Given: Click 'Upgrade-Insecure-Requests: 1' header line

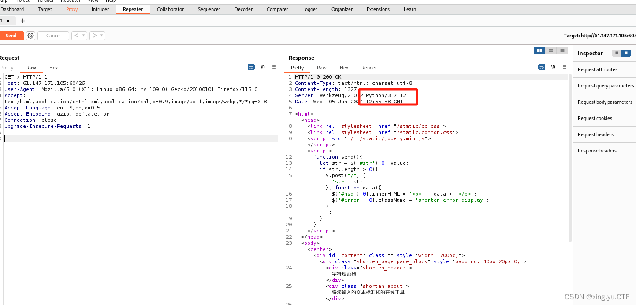Looking at the screenshot, I should [x=48, y=126].
